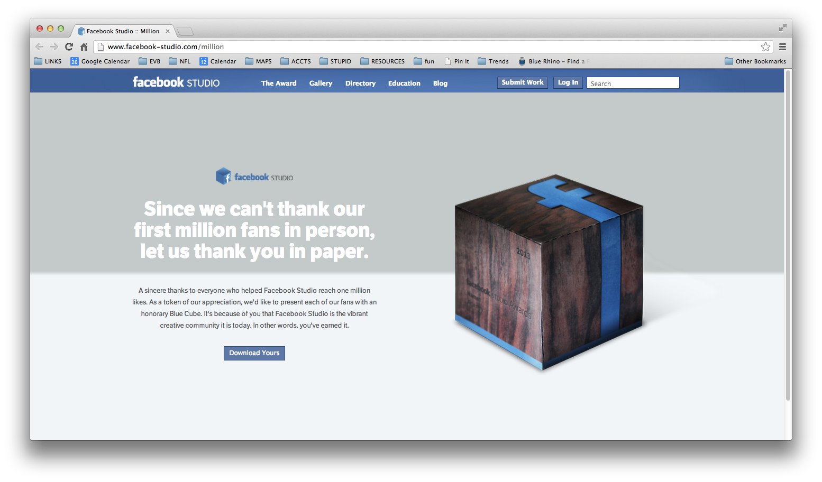Open the NFL bookmarks folder

[180, 61]
